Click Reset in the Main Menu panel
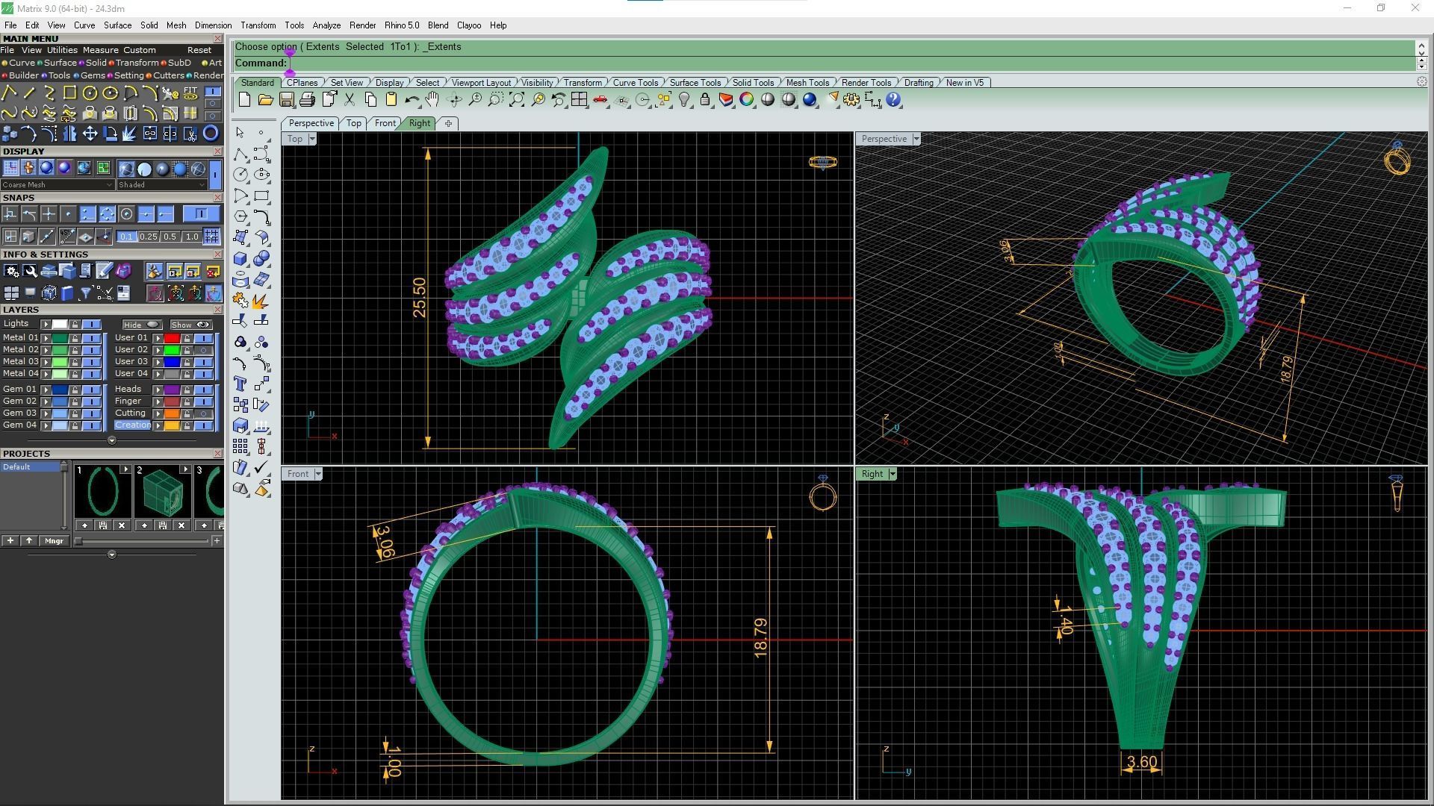Viewport: 1434px width, 806px height. click(x=199, y=50)
